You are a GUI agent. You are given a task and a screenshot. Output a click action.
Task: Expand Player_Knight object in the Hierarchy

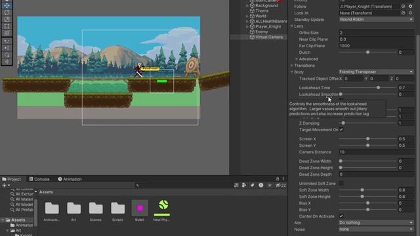click(x=247, y=26)
